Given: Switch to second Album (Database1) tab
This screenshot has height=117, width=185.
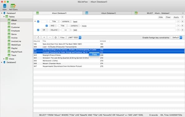Looking at the screenshot, I should click(107, 13).
